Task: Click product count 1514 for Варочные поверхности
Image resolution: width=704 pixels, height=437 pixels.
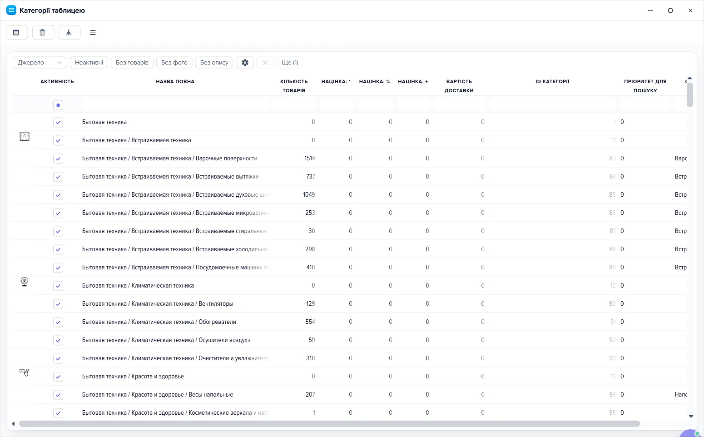Action: click(x=310, y=159)
